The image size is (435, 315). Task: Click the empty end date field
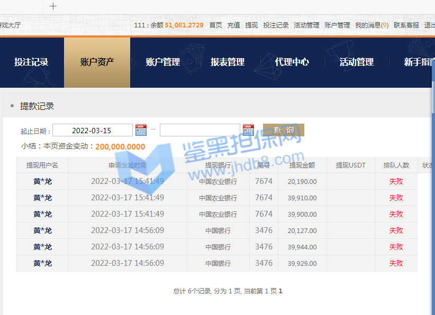tap(200, 131)
